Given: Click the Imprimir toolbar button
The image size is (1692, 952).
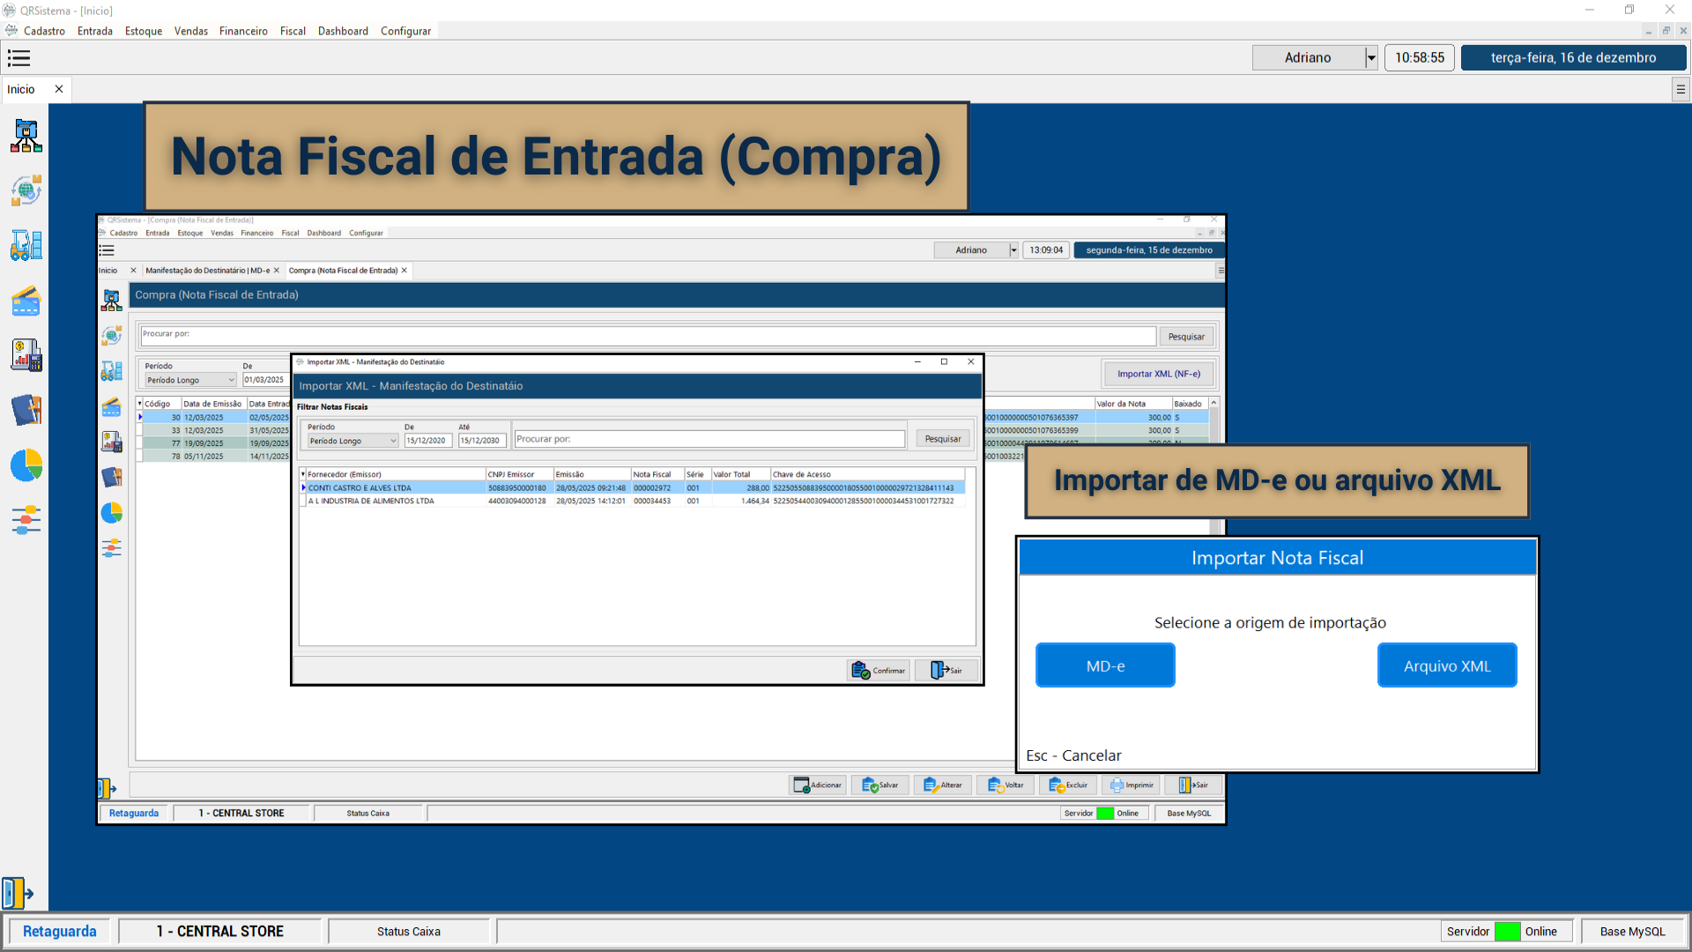Looking at the screenshot, I should (x=1131, y=785).
